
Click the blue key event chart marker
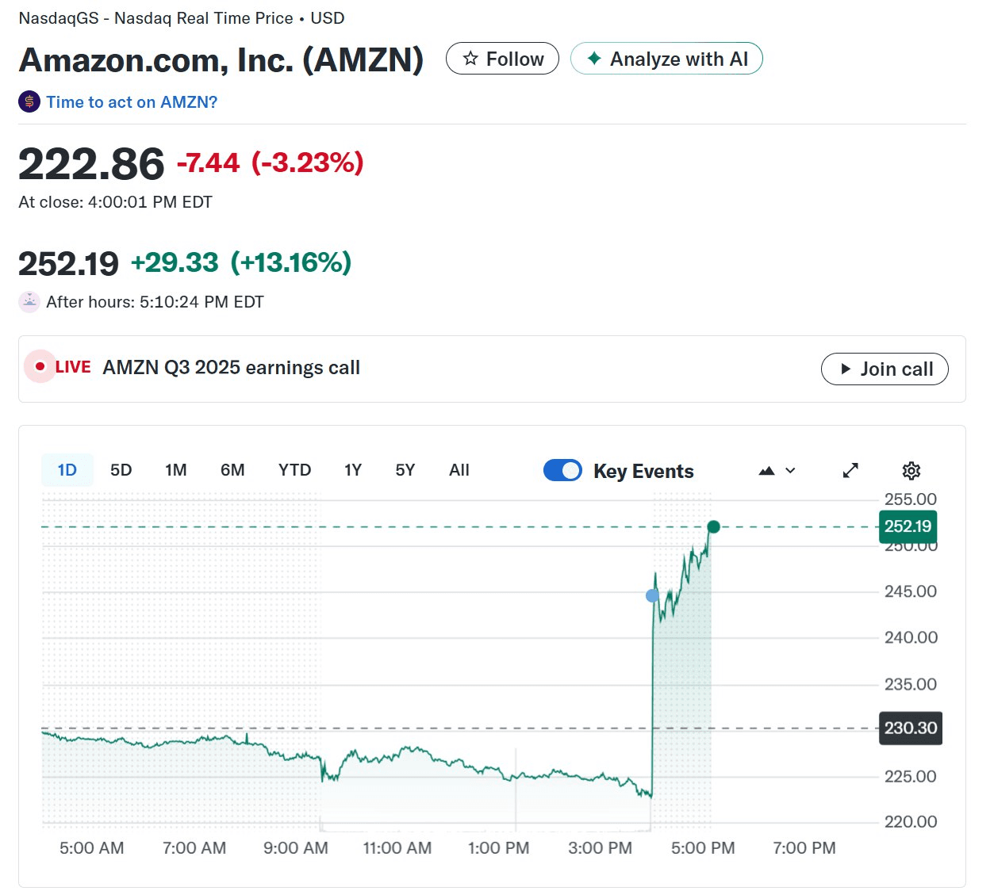pos(652,595)
